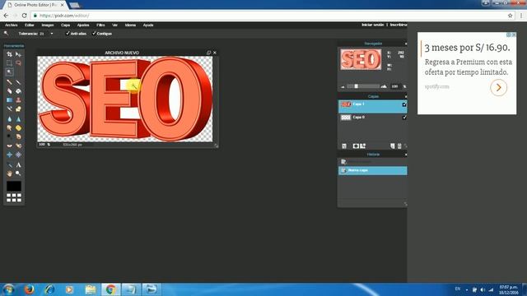Select the Lasso tool
The image size is (527, 296).
point(18,63)
